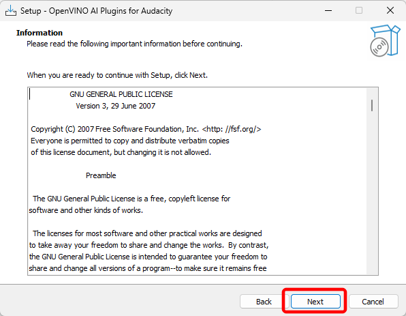Cancel the OpenVINO plugin setup
The width and height of the screenshot is (406, 316).
coord(373,302)
